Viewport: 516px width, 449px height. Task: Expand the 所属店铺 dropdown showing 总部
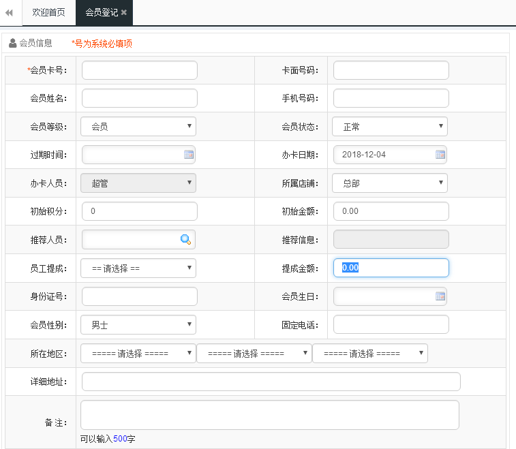tap(390, 183)
